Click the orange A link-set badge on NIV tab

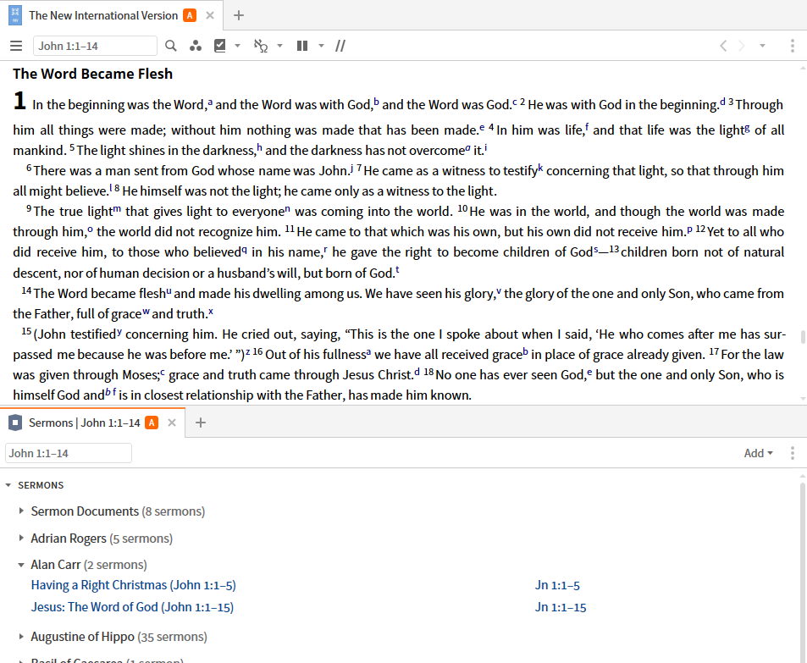tap(190, 15)
